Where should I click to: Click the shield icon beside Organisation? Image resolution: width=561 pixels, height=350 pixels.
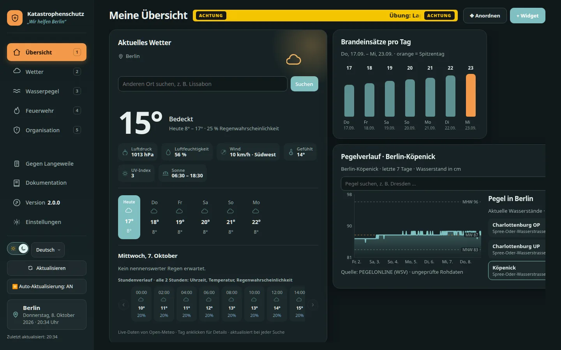[17, 130]
